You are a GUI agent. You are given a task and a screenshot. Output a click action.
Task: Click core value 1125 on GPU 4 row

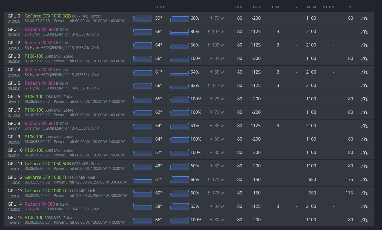point(256,72)
